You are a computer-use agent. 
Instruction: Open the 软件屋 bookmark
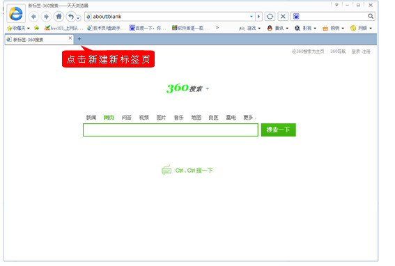click(190, 28)
